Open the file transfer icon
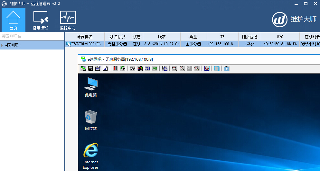 [165, 68]
